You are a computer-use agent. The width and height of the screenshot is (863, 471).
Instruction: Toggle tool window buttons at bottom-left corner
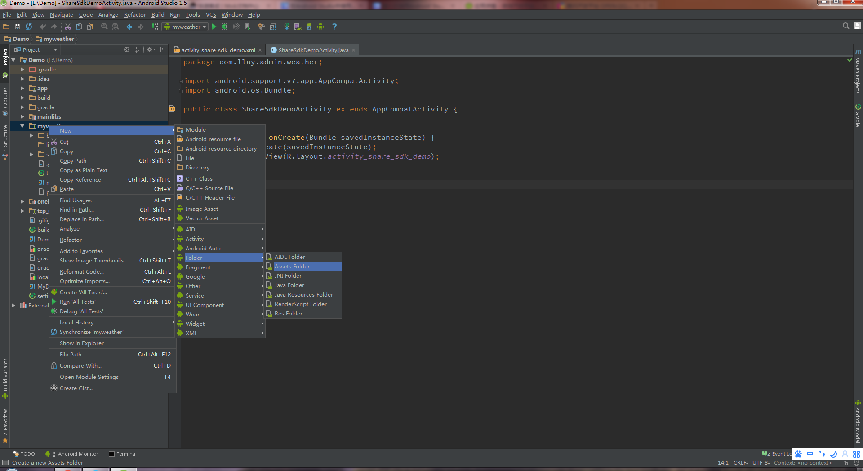coord(5,463)
